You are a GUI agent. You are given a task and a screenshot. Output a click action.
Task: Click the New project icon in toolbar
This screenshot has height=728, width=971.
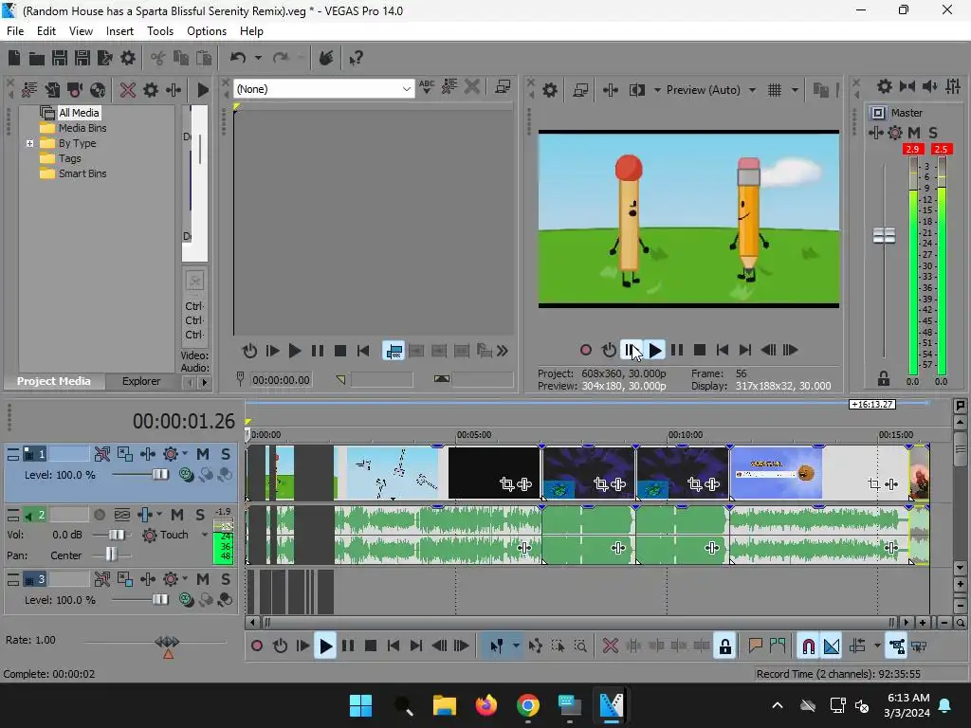click(14, 58)
